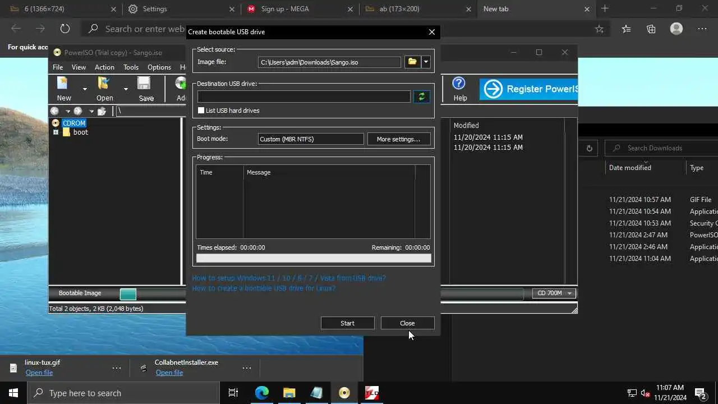Screen dimensions: 718x404
Task: Open the Action menu in PowerISO
Action: pyautogui.click(x=104, y=67)
